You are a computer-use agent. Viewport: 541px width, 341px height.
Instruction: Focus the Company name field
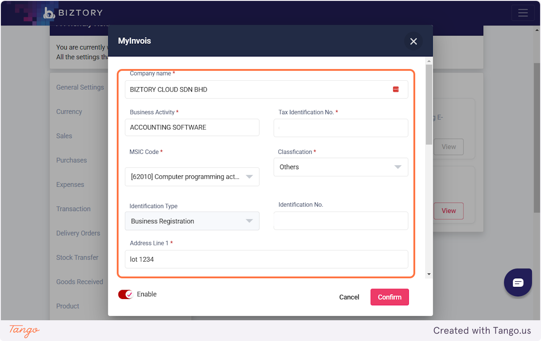point(266,89)
